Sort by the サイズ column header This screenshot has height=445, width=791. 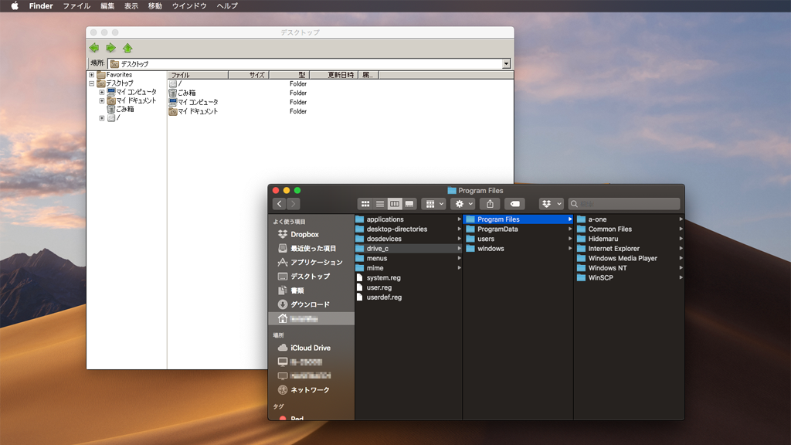pyautogui.click(x=249, y=75)
